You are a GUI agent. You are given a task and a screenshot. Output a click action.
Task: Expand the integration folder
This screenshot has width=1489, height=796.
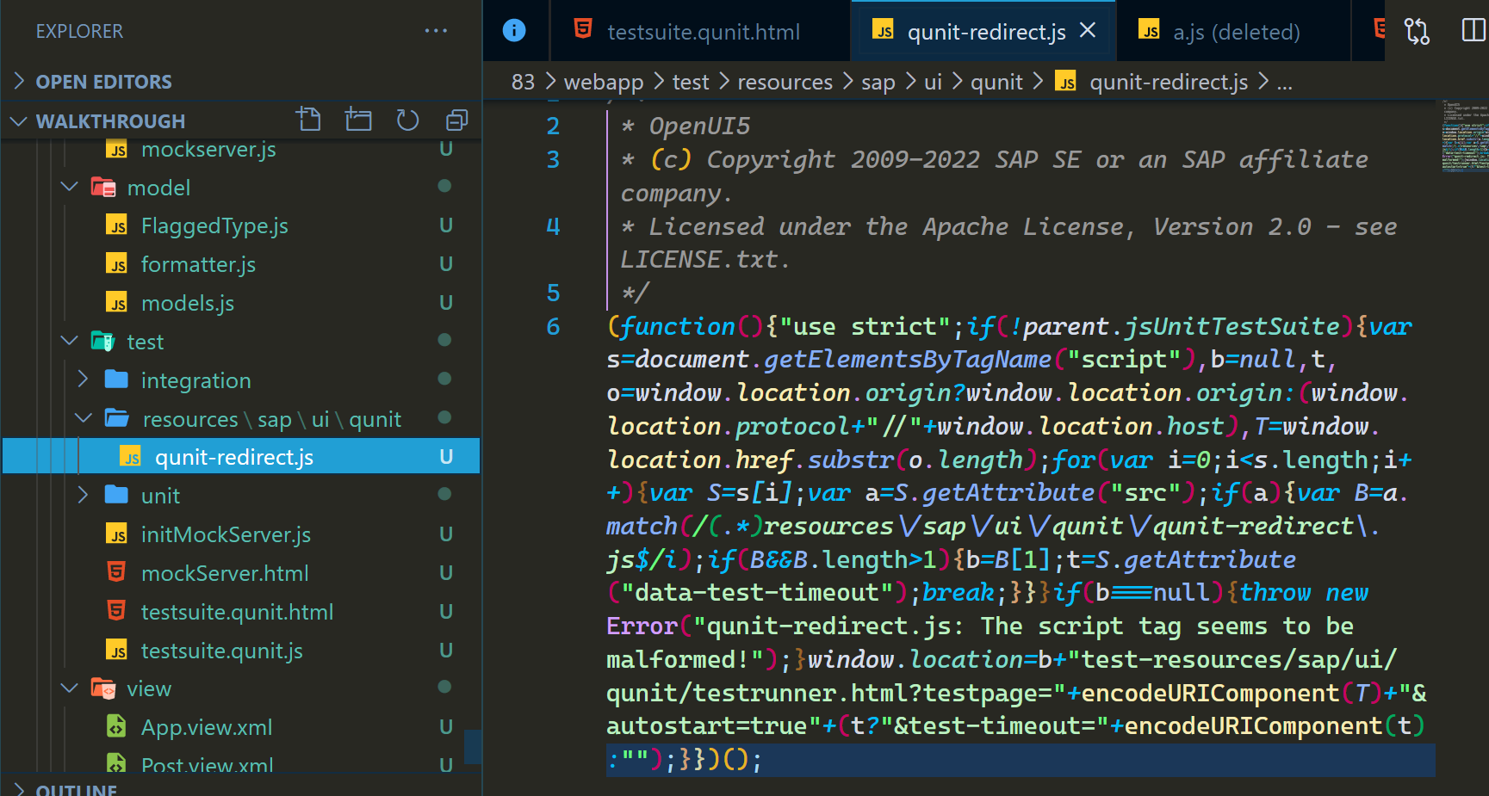[x=84, y=379]
